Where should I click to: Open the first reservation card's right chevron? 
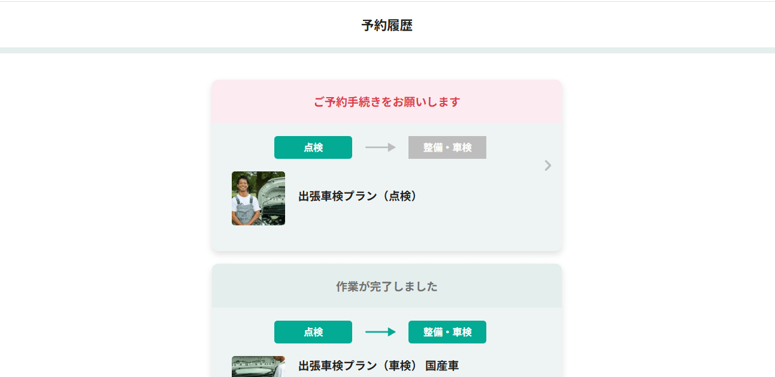click(x=547, y=165)
